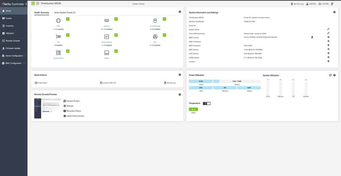Switch to Active System Events tab
Screen dimensions: 341x176
coord(65,13)
